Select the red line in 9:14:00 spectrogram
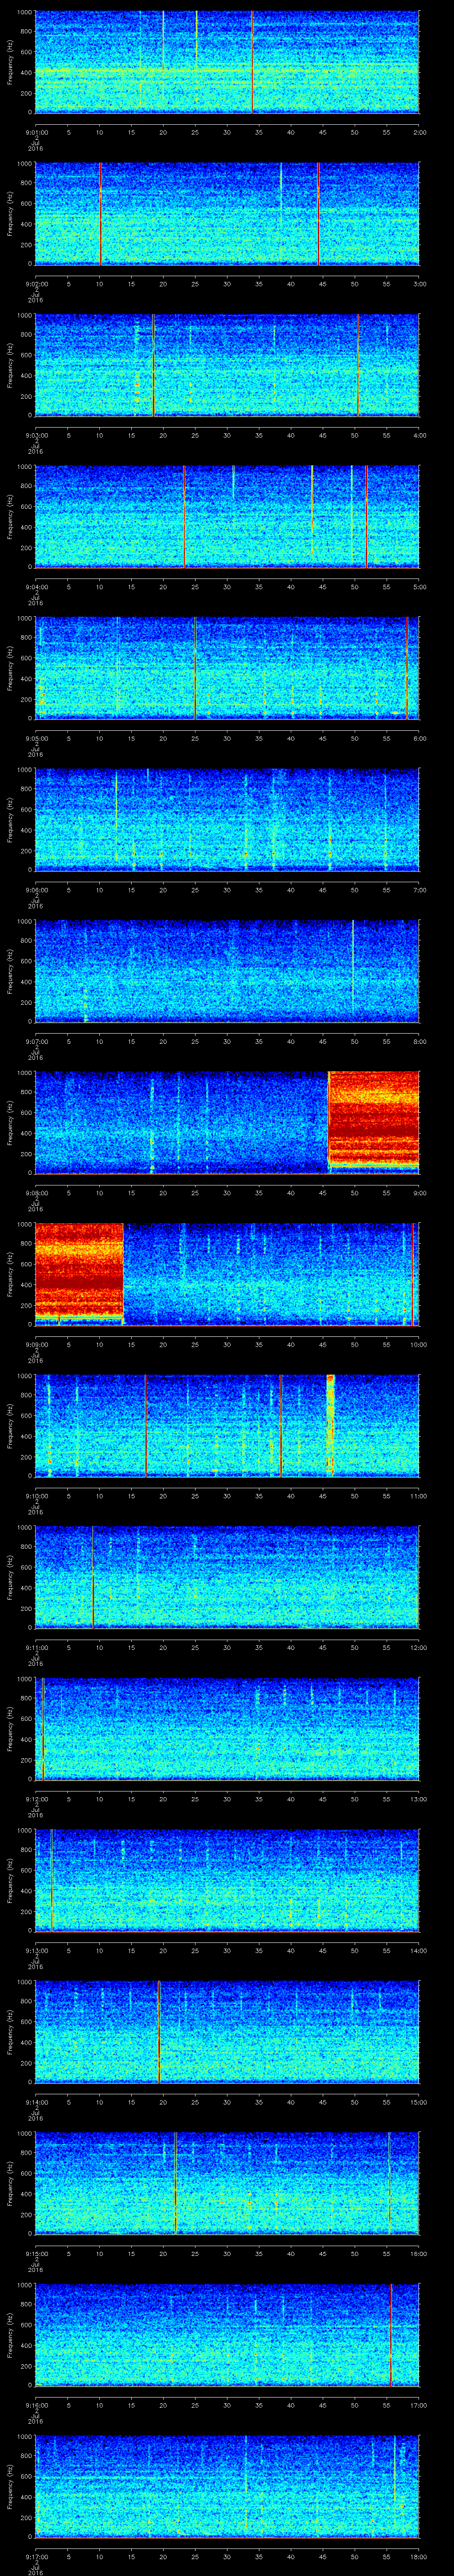454x2576 pixels. point(159,2032)
